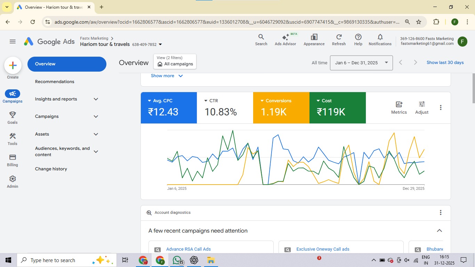Open Notifications bell icon
The height and width of the screenshot is (267, 475).
pos(380,37)
